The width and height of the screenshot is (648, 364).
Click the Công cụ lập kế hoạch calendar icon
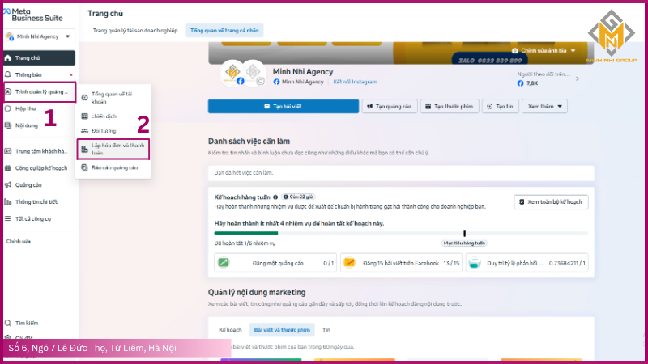click(x=8, y=168)
